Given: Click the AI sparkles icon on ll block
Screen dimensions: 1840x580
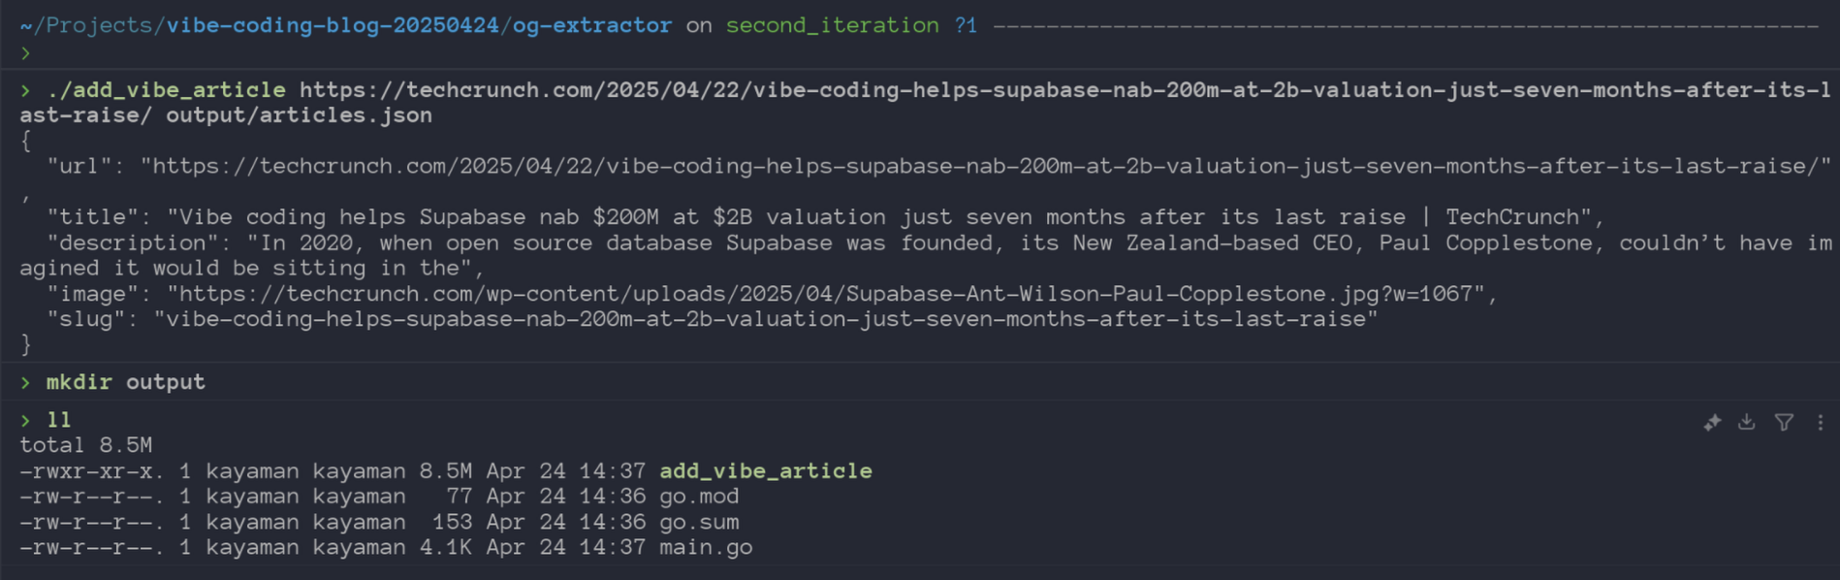Looking at the screenshot, I should pyautogui.click(x=1712, y=423).
